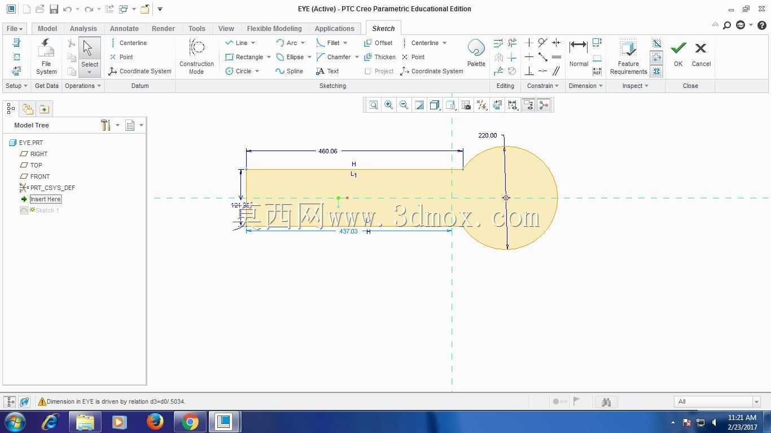Screen dimensions: 771x433
Task: Expand the Line tool dropdown arrow
Action: click(x=253, y=43)
